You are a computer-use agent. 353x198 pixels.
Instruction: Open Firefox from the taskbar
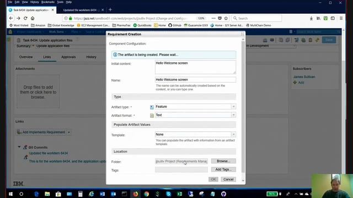[135, 194]
